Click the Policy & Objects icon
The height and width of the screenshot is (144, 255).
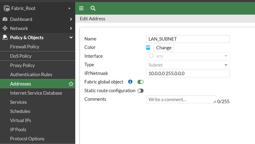5,37
